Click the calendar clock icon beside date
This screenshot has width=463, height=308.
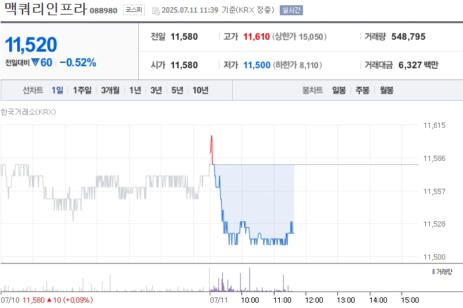[x=155, y=11]
